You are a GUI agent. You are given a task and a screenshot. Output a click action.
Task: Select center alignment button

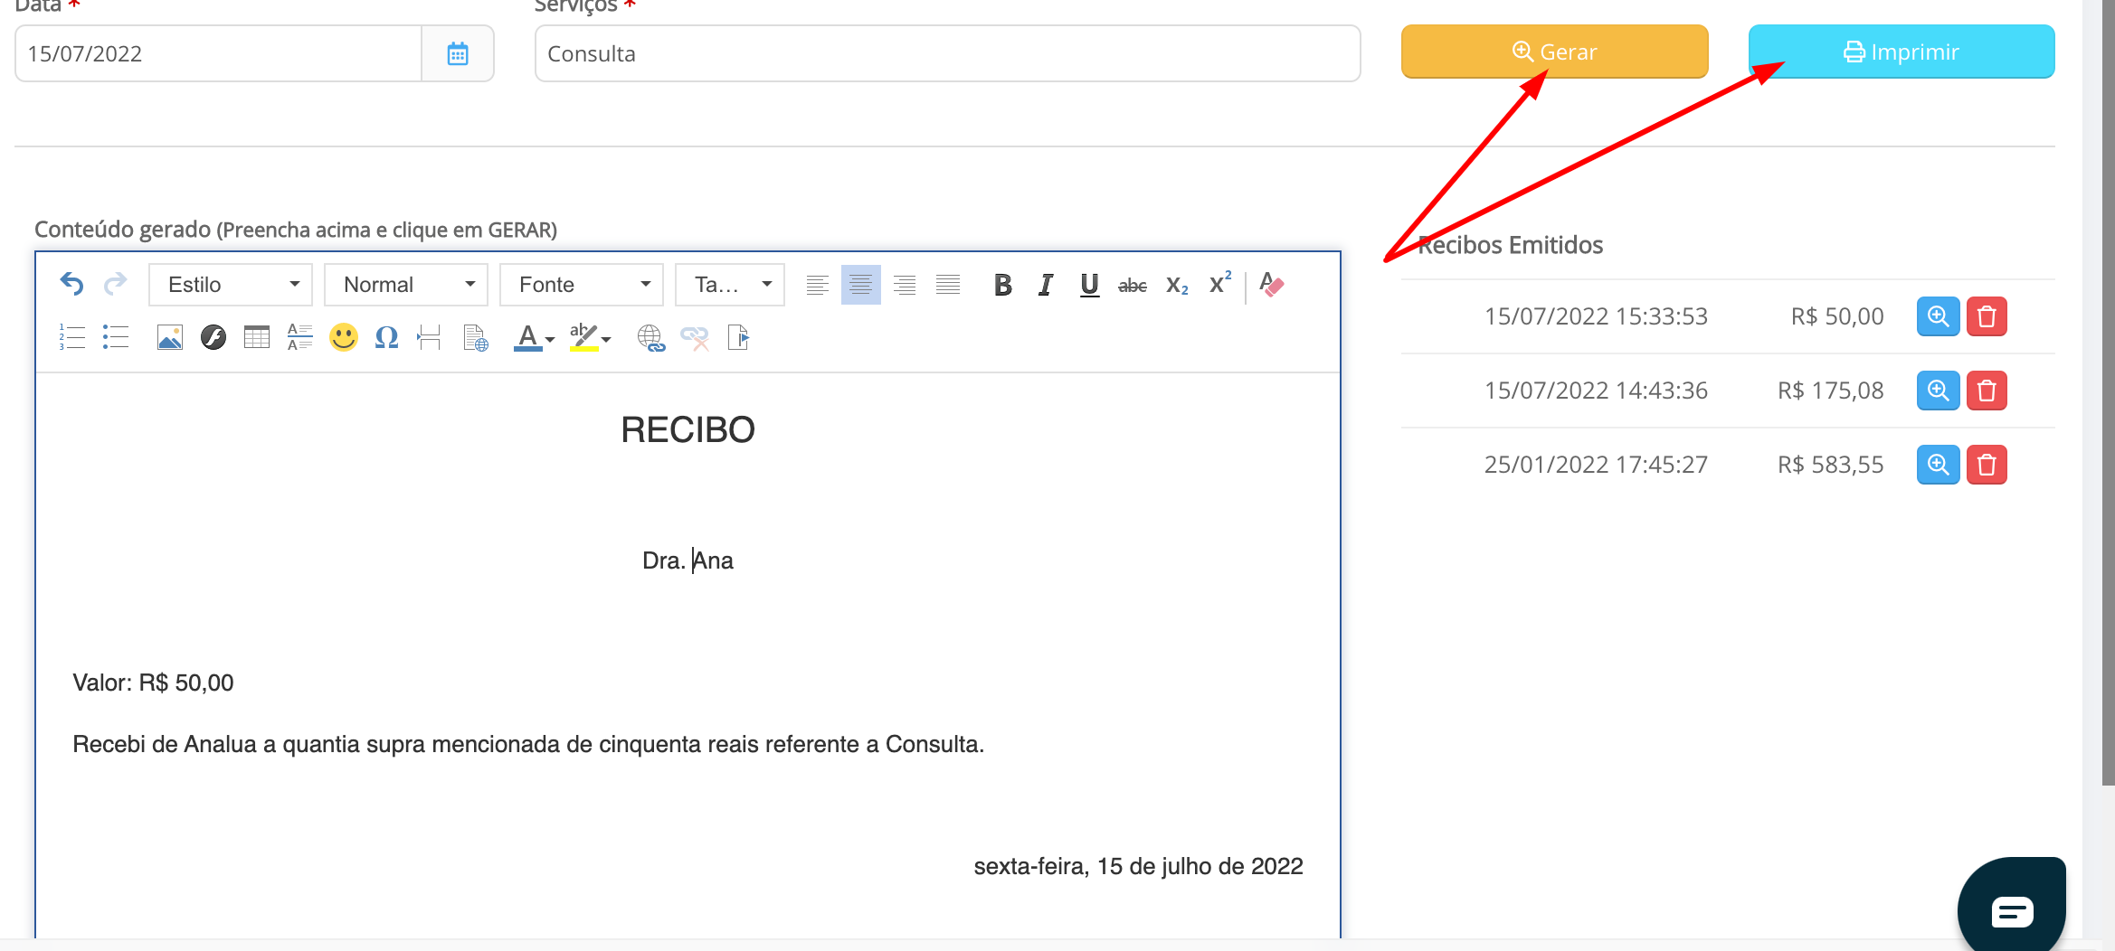pyautogui.click(x=860, y=285)
